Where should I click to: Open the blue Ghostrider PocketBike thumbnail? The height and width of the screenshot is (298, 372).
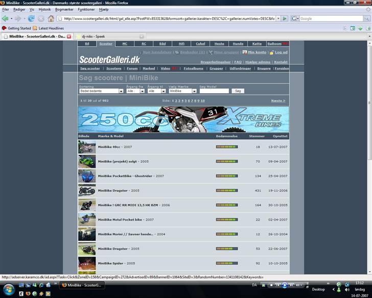click(87, 176)
